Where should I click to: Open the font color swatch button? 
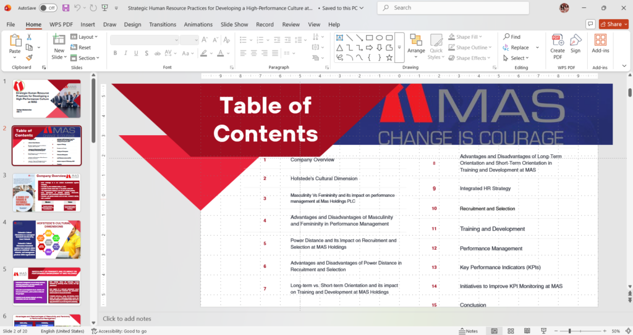point(221,53)
